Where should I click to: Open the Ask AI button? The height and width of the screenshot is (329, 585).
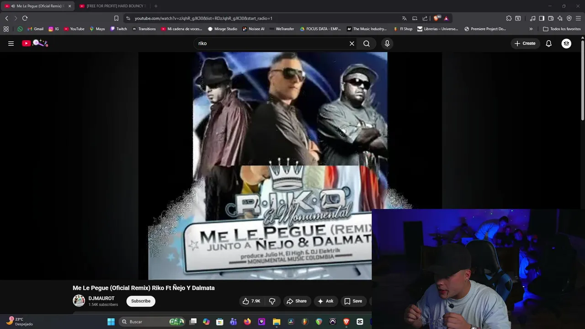pos(325,301)
